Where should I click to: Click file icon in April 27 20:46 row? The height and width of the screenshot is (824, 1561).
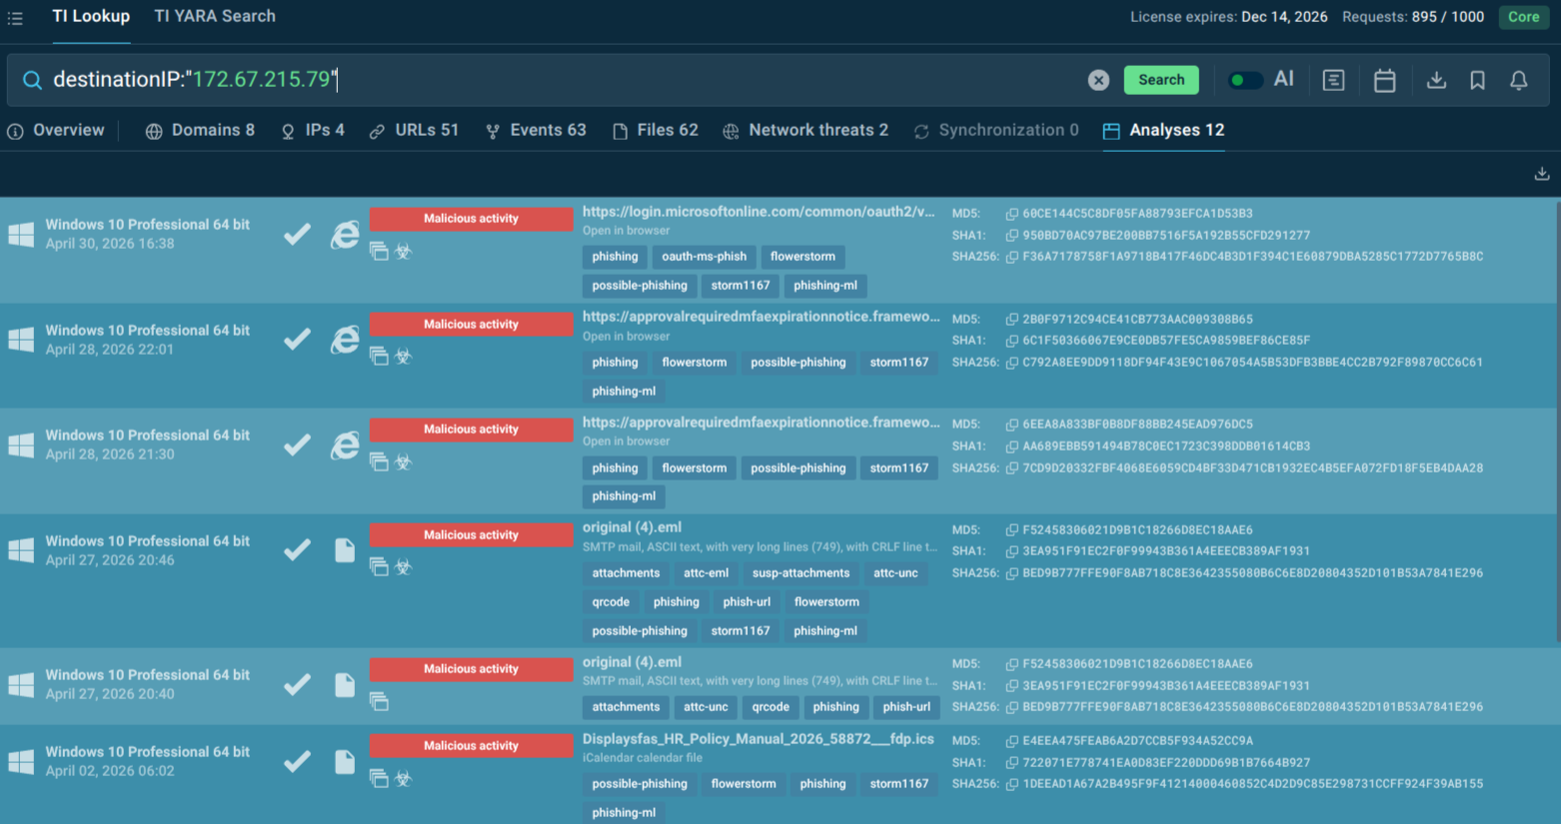[x=345, y=550]
